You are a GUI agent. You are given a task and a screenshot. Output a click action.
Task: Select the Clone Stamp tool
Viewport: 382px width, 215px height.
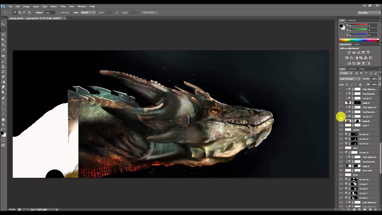click(3, 66)
